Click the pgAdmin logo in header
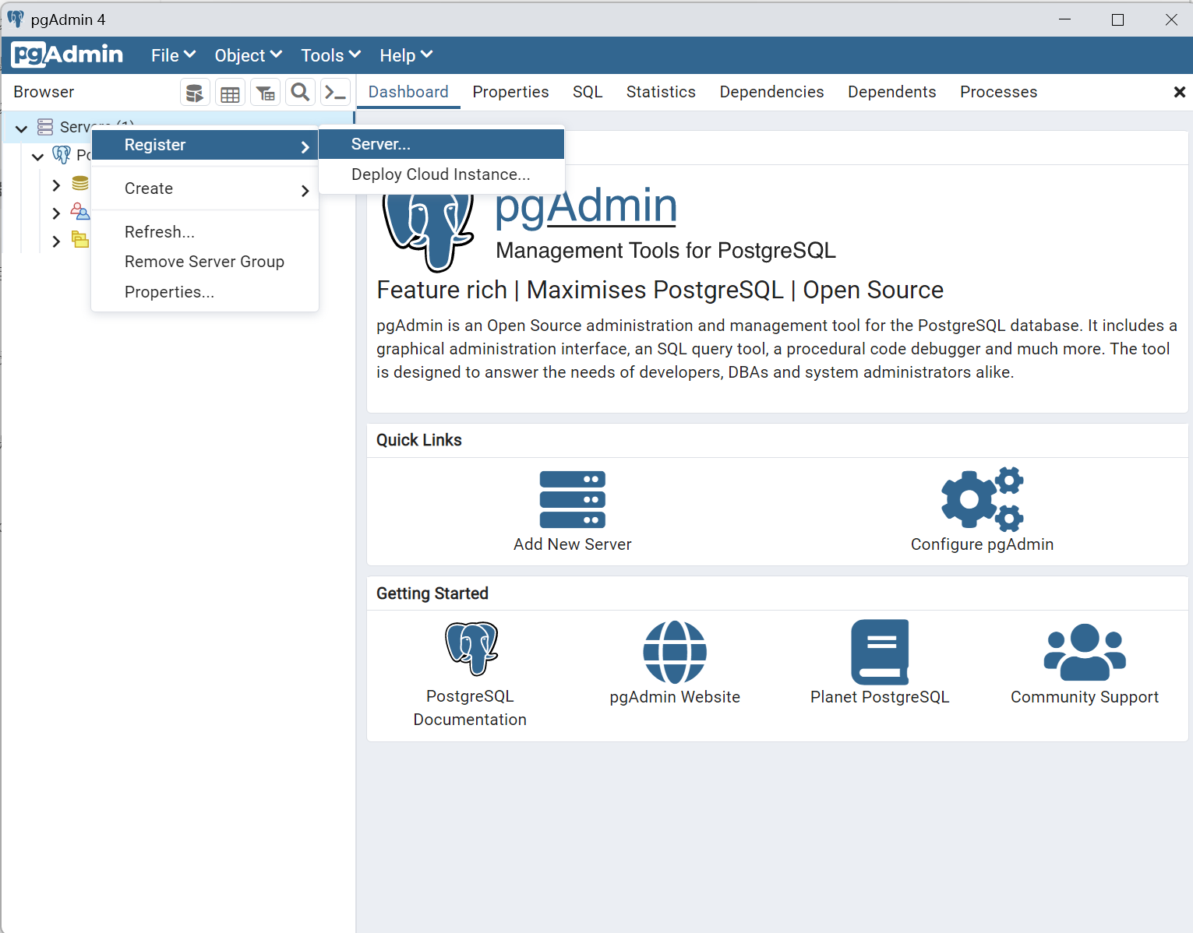The width and height of the screenshot is (1193, 933). point(67,55)
